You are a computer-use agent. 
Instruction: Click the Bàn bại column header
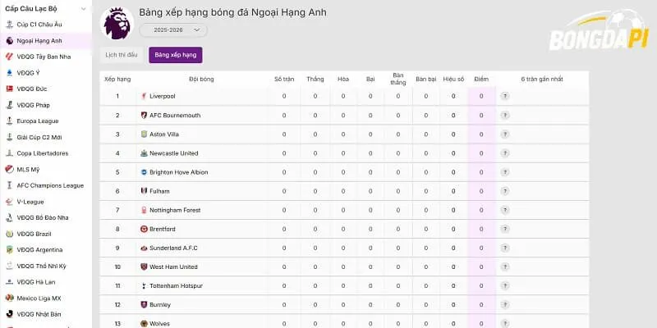coord(426,79)
